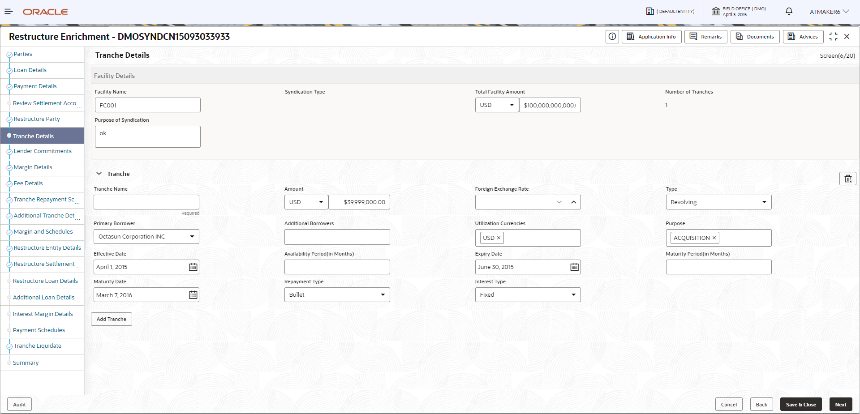Open the Type dropdown showing Revolving

pos(718,202)
